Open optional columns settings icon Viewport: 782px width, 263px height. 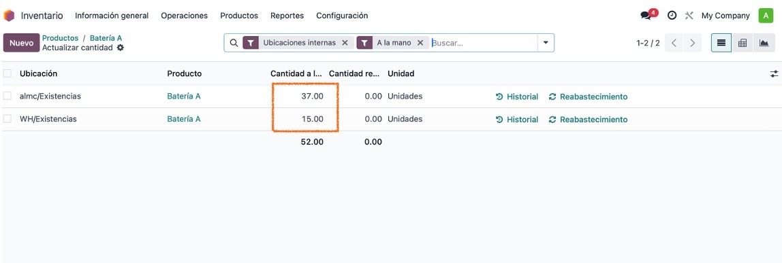pyautogui.click(x=774, y=73)
